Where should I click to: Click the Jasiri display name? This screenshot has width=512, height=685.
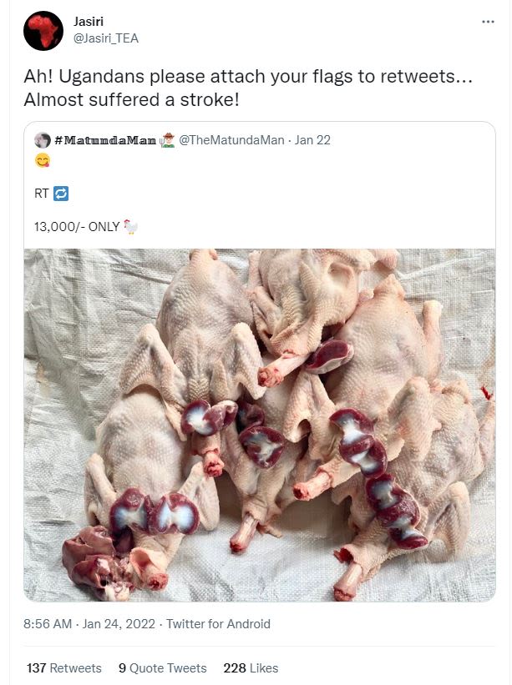point(89,21)
